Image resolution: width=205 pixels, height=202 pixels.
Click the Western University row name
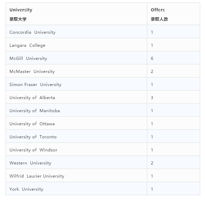click(x=30, y=163)
